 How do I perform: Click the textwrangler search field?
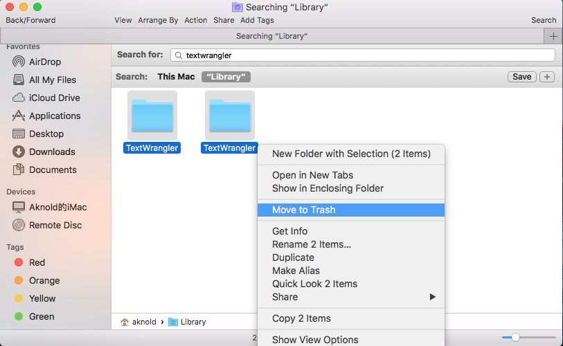pyautogui.click(x=363, y=55)
